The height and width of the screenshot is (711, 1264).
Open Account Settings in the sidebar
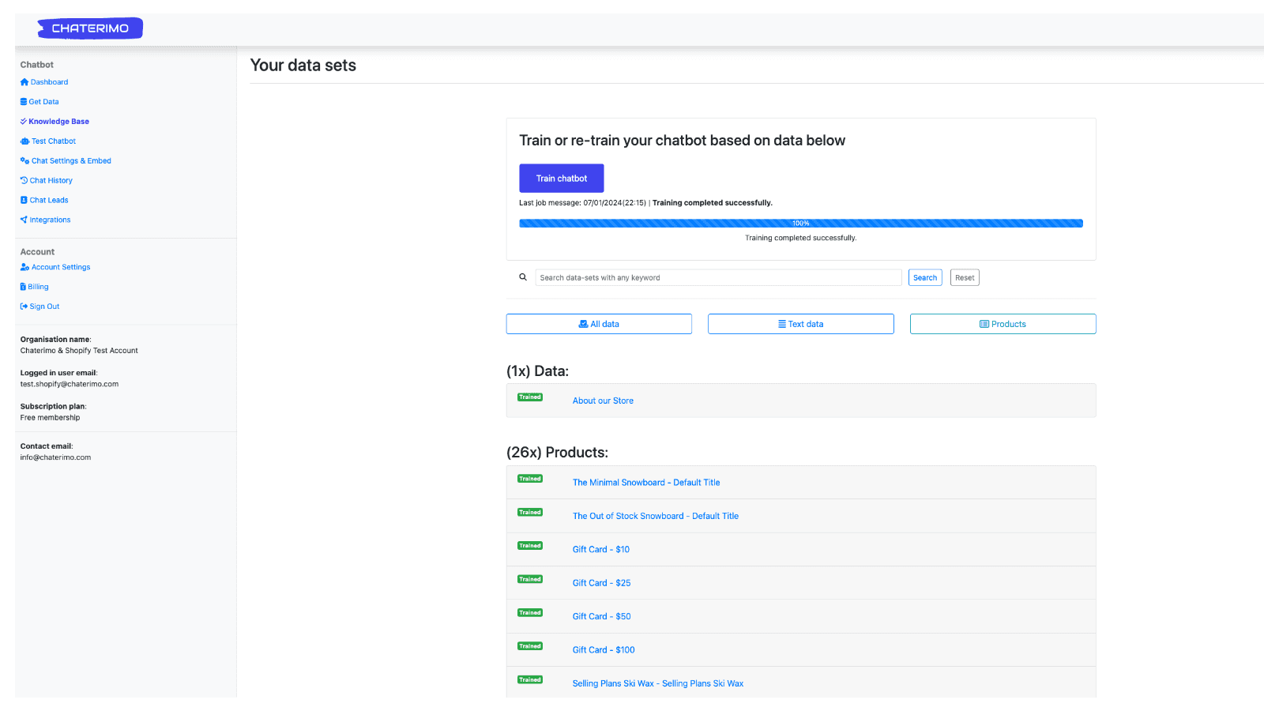tap(61, 267)
